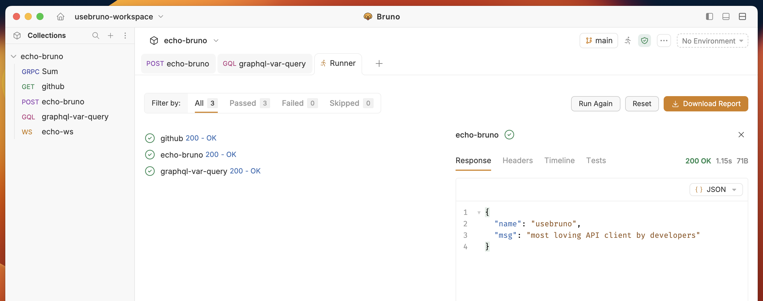The height and width of the screenshot is (301, 763).
Task: Open the No Environment dropdown
Action: pos(712,41)
